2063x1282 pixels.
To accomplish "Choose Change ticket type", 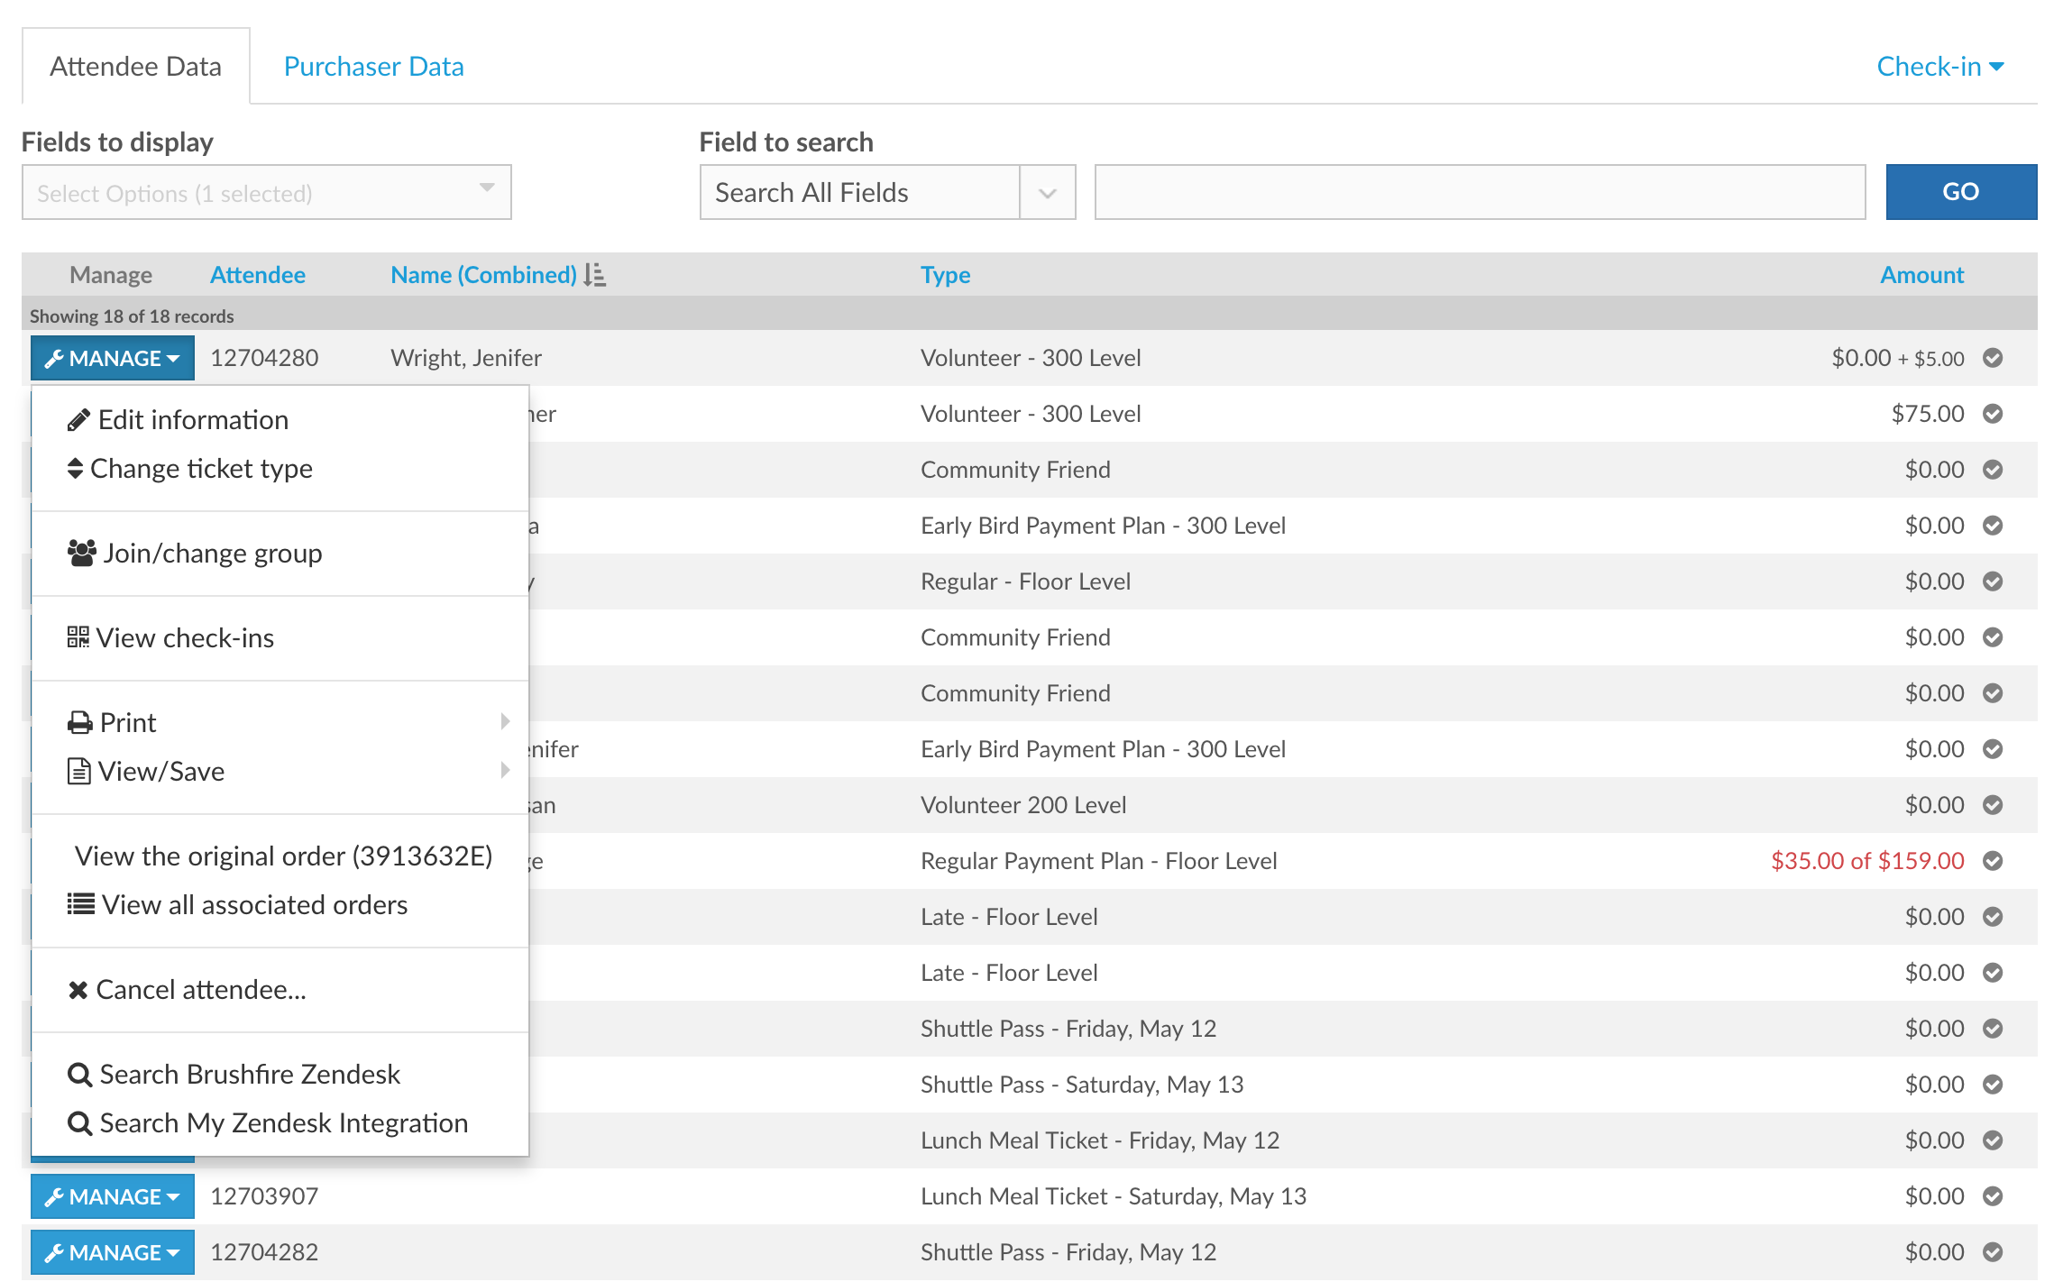I will 280,469.
